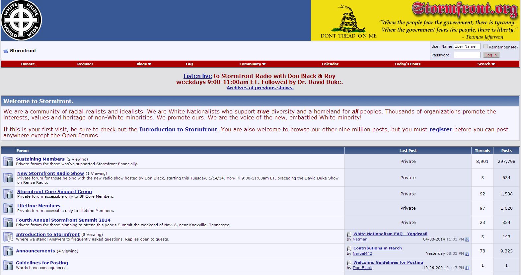View Natman's profile
521x275 pixels.
[360, 239]
